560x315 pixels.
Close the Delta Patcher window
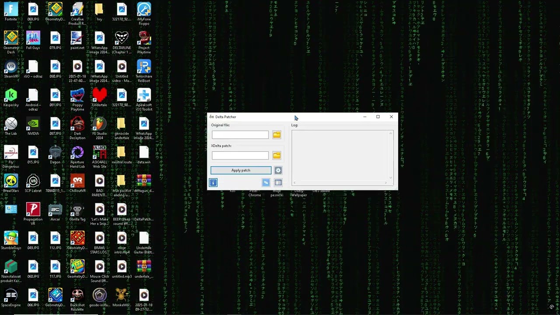391,117
